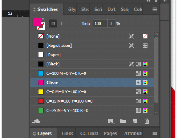
Task: Open the Tint percentage arrow dropdown
Action: pos(111,23)
